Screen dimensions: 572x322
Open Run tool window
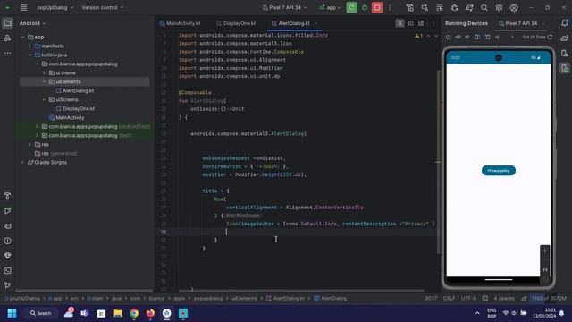tap(7, 211)
